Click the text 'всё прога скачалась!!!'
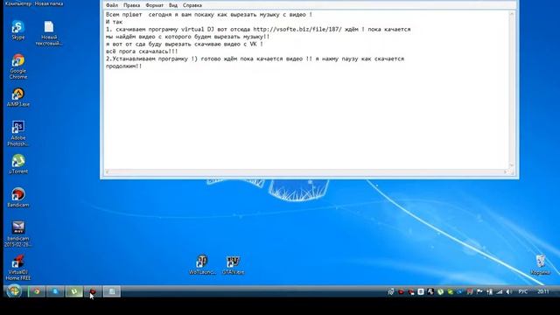 (x=142, y=52)
